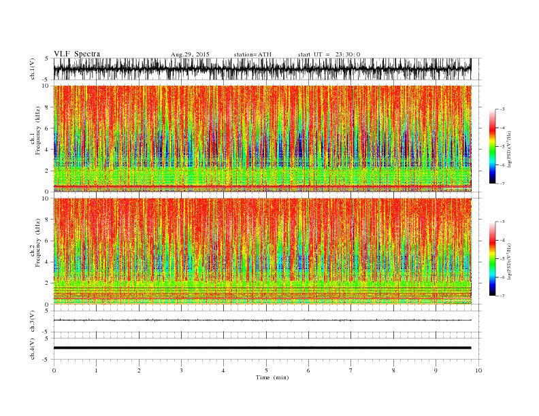The width and height of the screenshot is (539, 416).
Task: Click the lower color scale's log(PSD) unit label
Action: coord(509,261)
